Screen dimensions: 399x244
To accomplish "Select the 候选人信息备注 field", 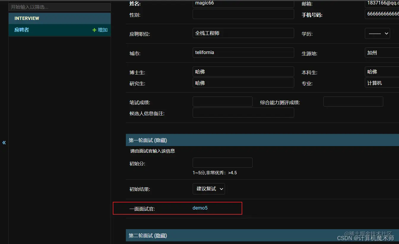I will click(x=243, y=112).
